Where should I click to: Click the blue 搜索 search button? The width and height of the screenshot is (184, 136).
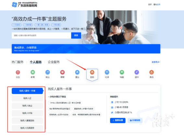pyautogui.click(x=76, y=35)
